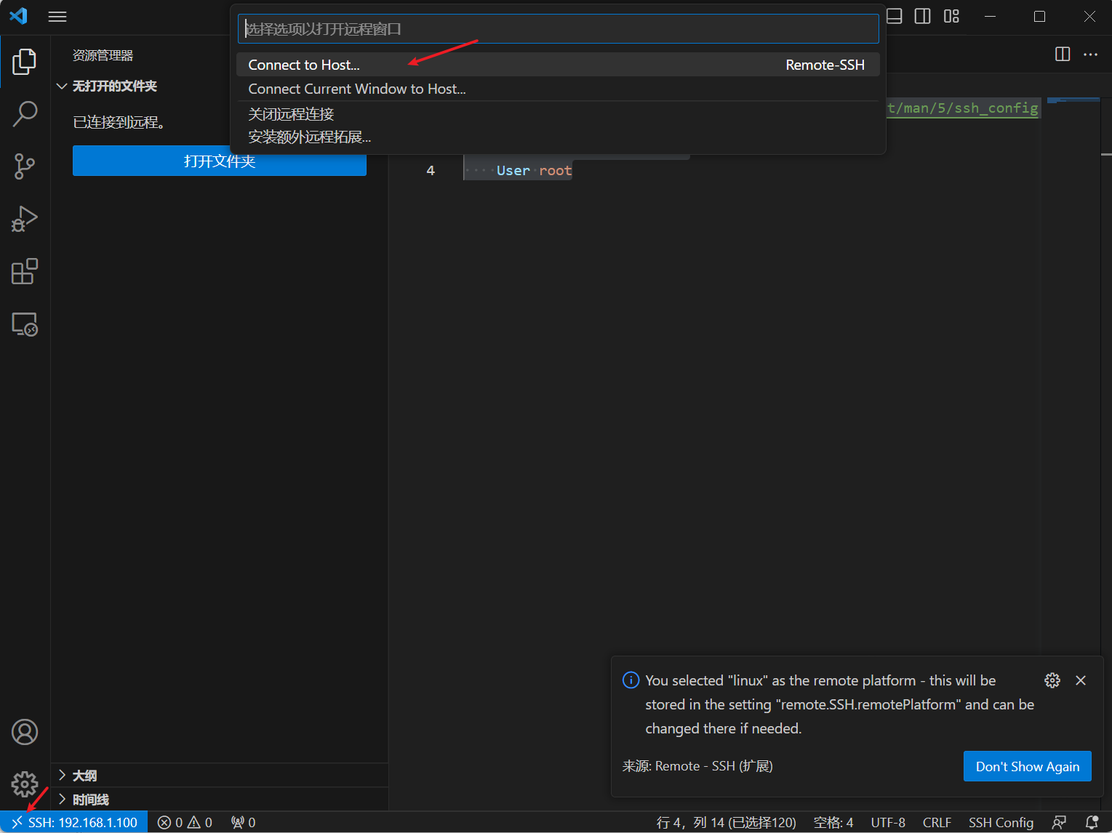Click the editor minimap
Viewport: 1112px width, 833px height.
[1073, 102]
